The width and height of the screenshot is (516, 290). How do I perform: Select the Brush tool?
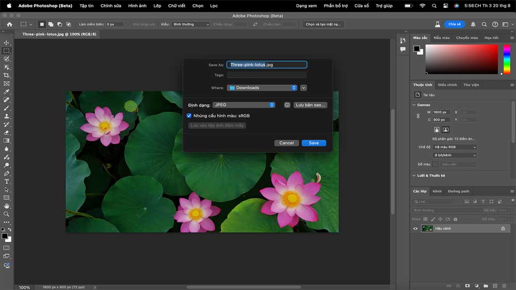pos(7,108)
